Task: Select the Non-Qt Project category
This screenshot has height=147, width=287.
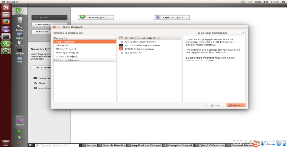Action: 85,52
